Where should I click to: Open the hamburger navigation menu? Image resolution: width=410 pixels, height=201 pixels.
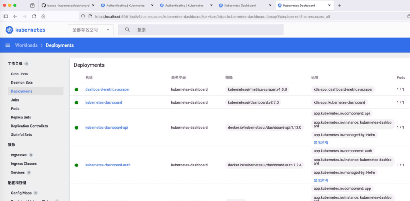(8, 45)
